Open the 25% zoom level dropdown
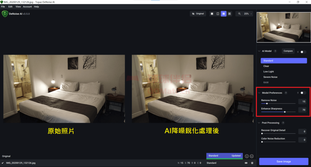The image size is (311, 167). tap(248, 14)
